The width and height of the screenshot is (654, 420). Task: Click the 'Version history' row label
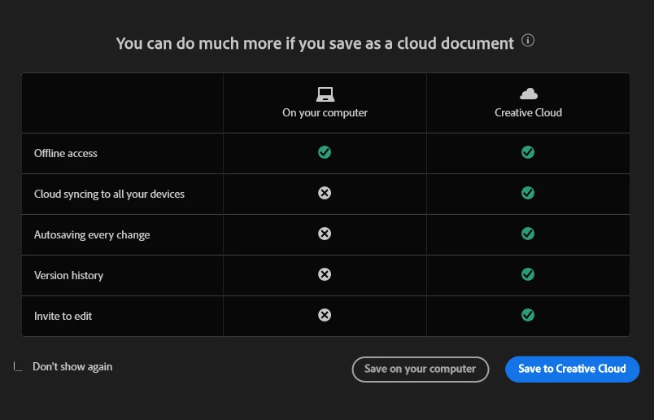pyautogui.click(x=69, y=276)
